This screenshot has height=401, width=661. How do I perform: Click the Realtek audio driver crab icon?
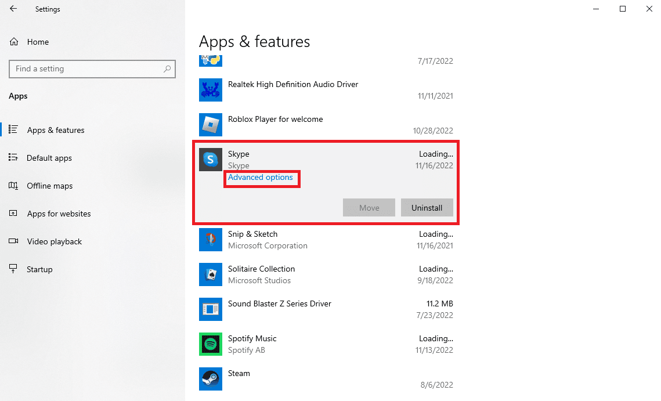coord(210,90)
